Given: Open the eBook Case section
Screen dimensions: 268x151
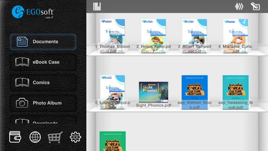Looking at the screenshot, I should click(x=43, y=62).
